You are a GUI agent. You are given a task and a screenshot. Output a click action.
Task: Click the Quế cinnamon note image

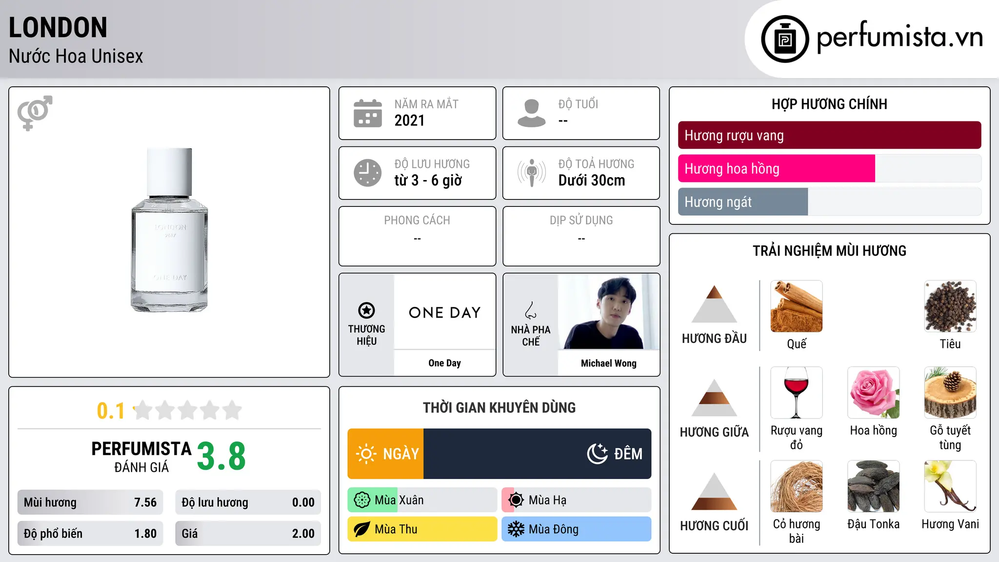[x=797, y=306]
